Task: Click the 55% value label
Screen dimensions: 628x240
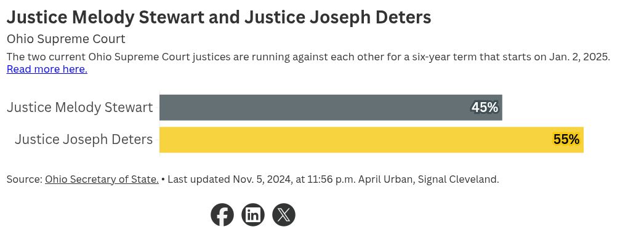Action: tap(566, 140)
